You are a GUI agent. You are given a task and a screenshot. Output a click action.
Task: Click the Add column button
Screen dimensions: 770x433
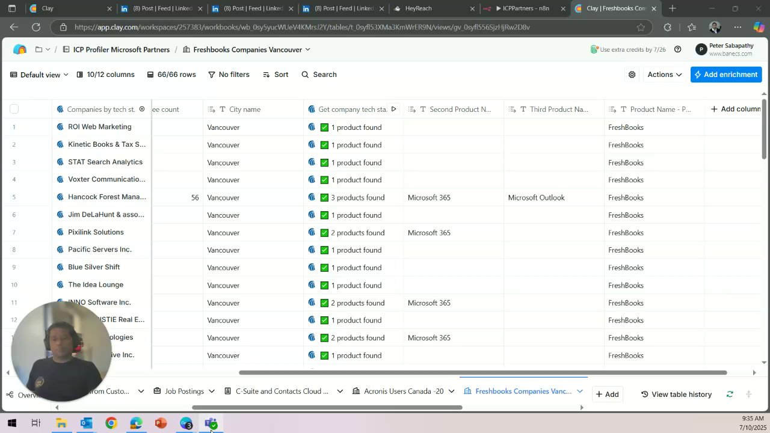coord(736,109)
